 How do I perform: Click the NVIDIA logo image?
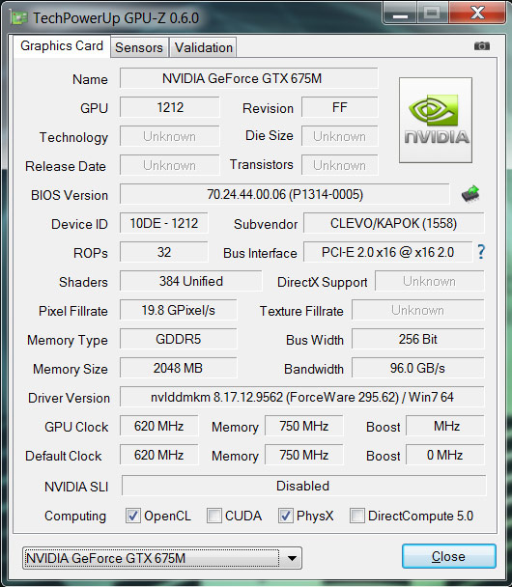(436, 120)
